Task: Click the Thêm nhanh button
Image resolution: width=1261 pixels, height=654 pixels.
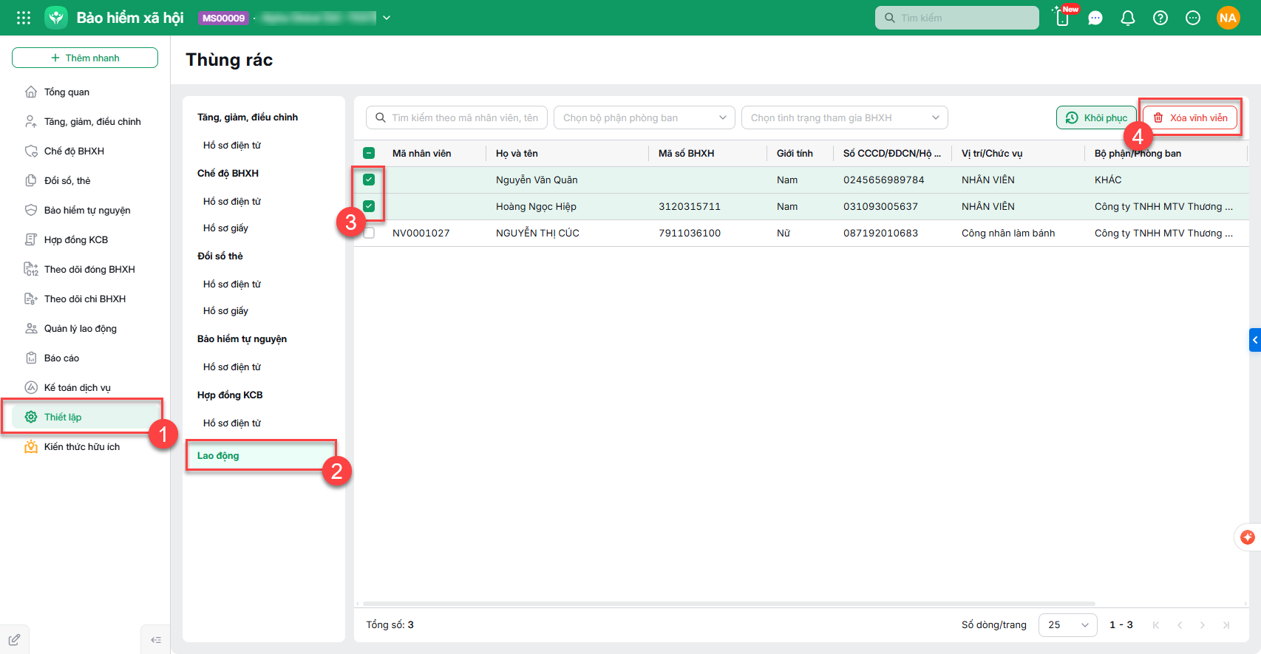Action: click(x=85, y=58)
